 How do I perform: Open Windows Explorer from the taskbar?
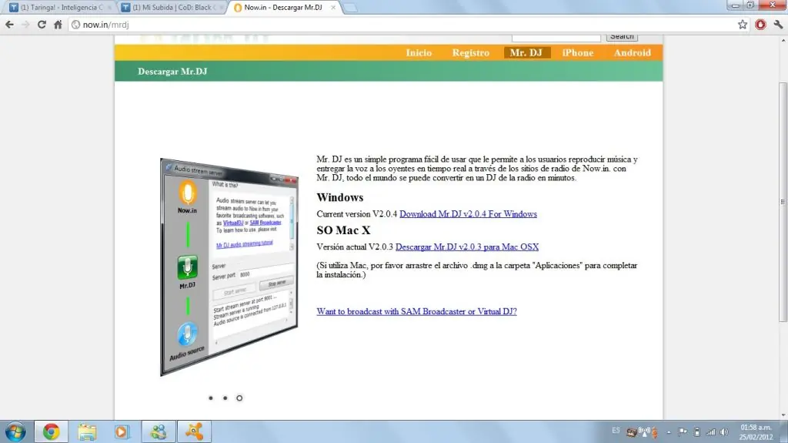click(87, 432)
